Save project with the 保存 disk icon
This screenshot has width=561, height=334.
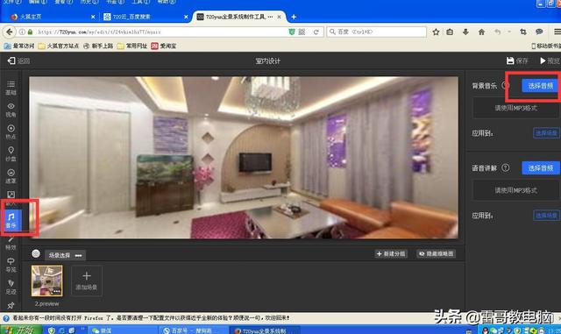(x=510, y=60)
